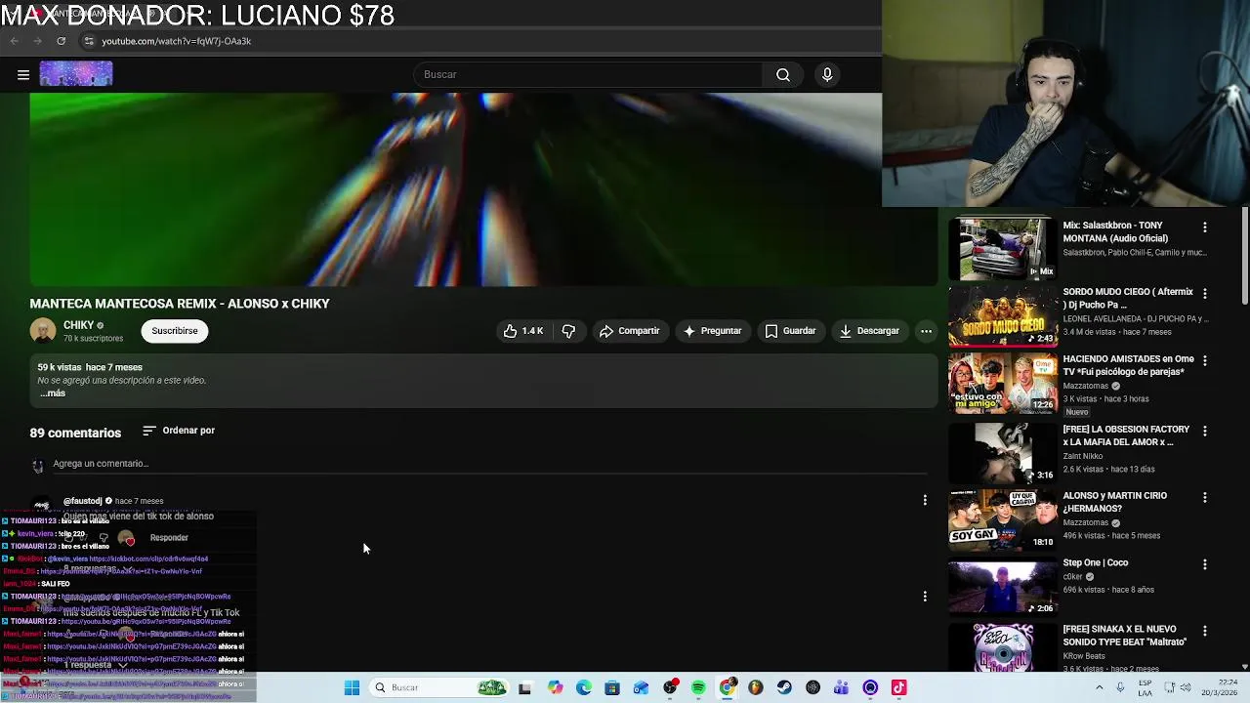Open options menu for second comment

coord(925,596)
